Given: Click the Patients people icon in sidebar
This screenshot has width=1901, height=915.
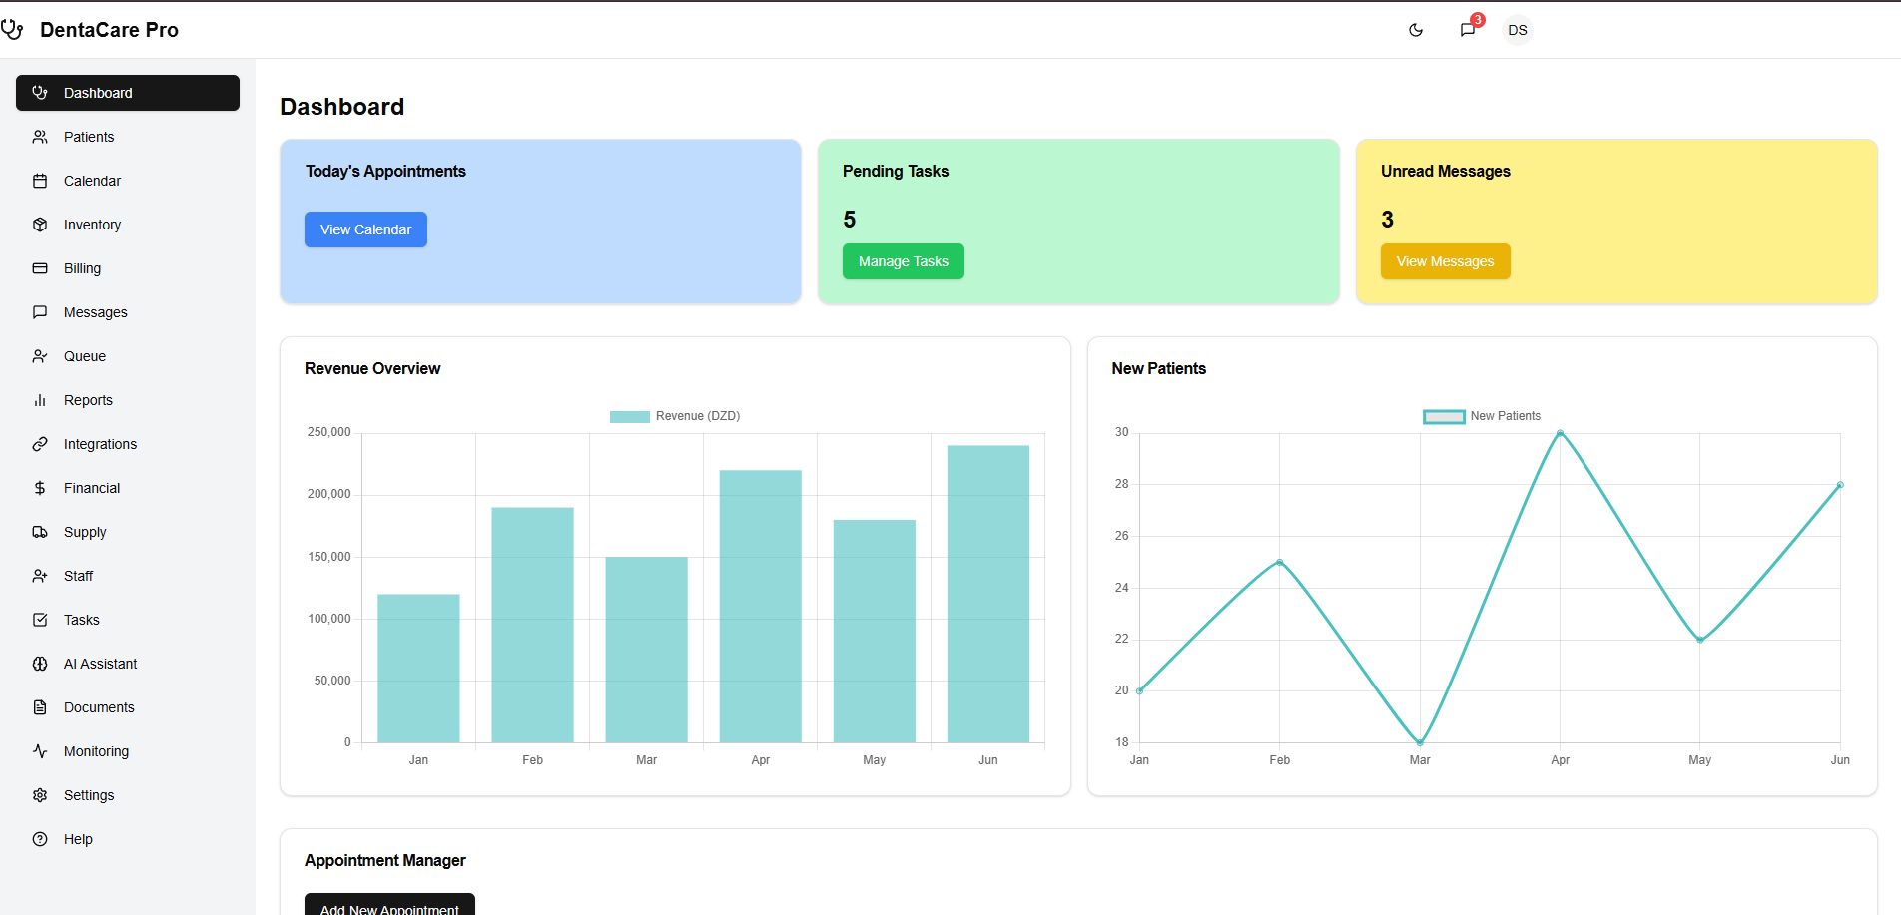Looking at the screenshot, I should pos(40,137).
